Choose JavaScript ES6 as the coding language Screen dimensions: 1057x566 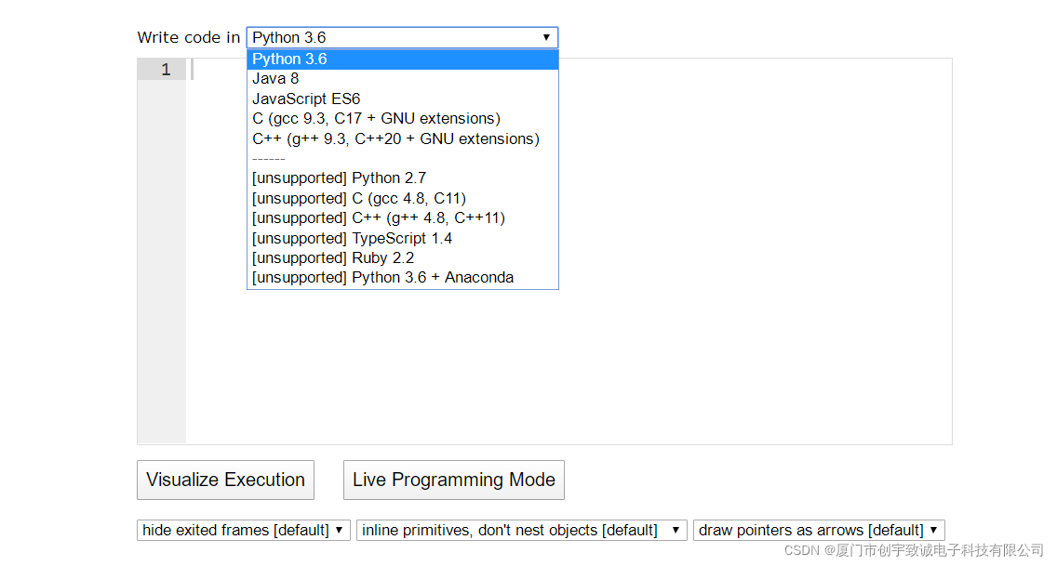(306, 99)
